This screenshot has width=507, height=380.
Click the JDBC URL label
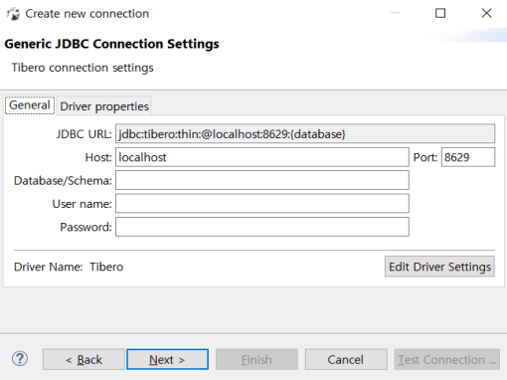coord(84,134)
